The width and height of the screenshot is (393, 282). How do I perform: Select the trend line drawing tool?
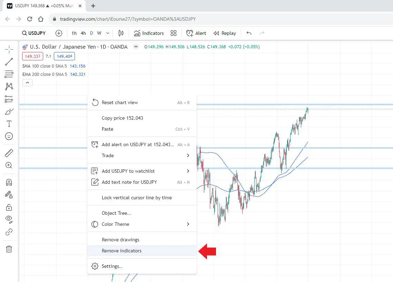pyautogui.click(x=9, y=62)
